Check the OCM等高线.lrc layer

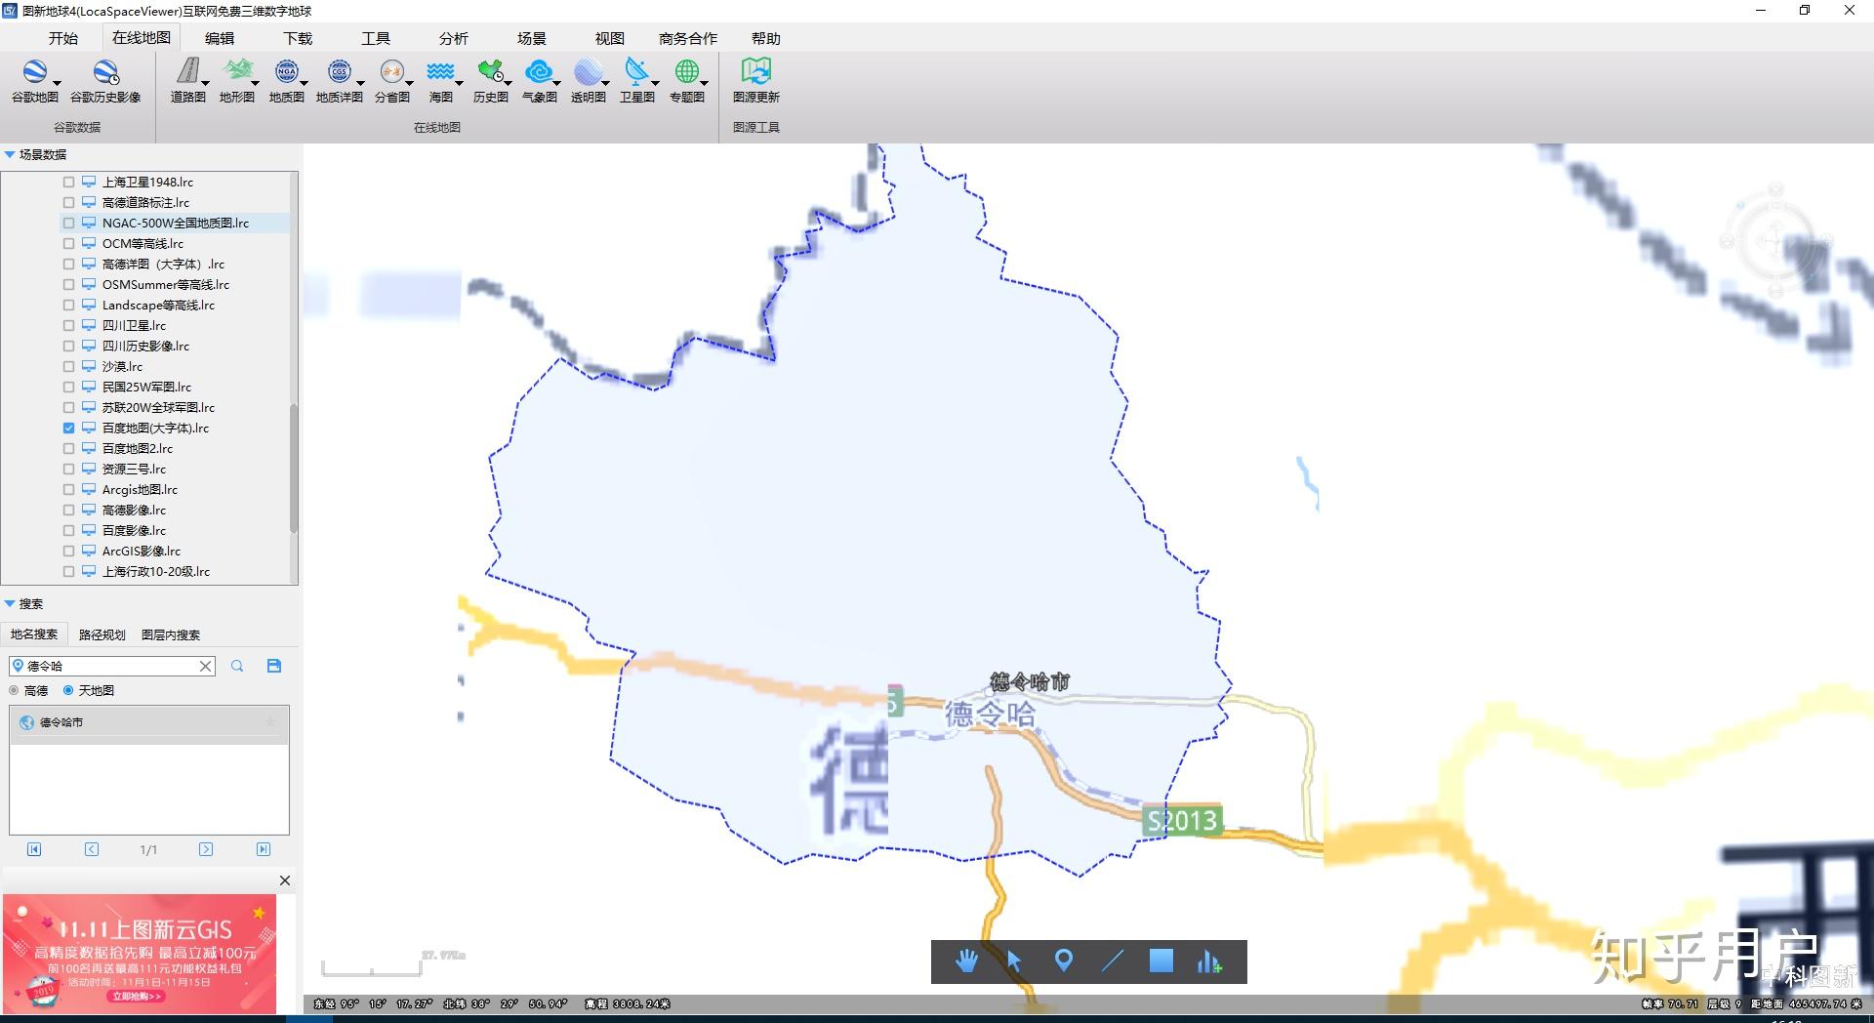(68, 243)
